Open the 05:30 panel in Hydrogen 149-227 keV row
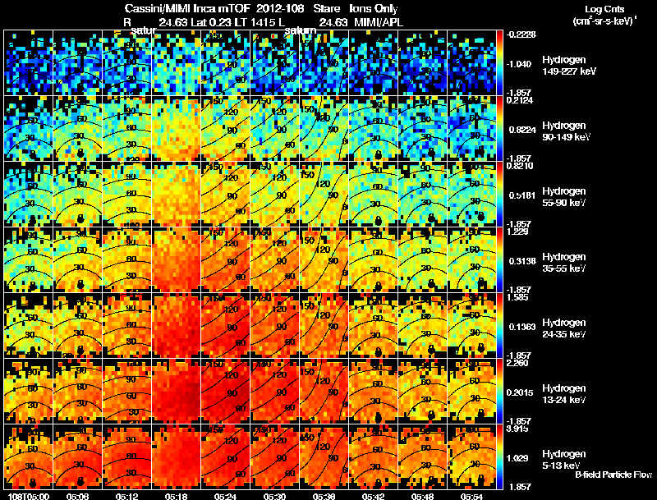This screenshot has height=500, width=657. [275, 63]
